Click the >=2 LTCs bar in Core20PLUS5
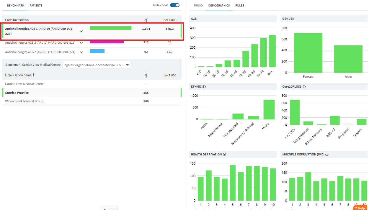This screenshot has height=210, width=369. [295, 112]
